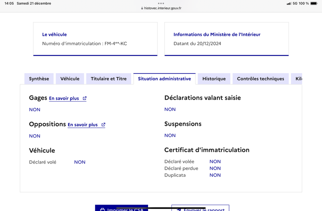Tap the histovec.interieur.gouv.fr address bar
Viewport: 322px width, 211px height.
[x=161, y=8]
